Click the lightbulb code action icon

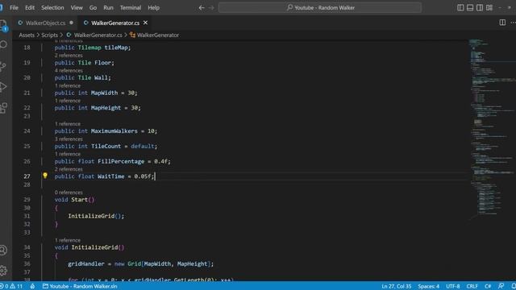tap(45, 176)
